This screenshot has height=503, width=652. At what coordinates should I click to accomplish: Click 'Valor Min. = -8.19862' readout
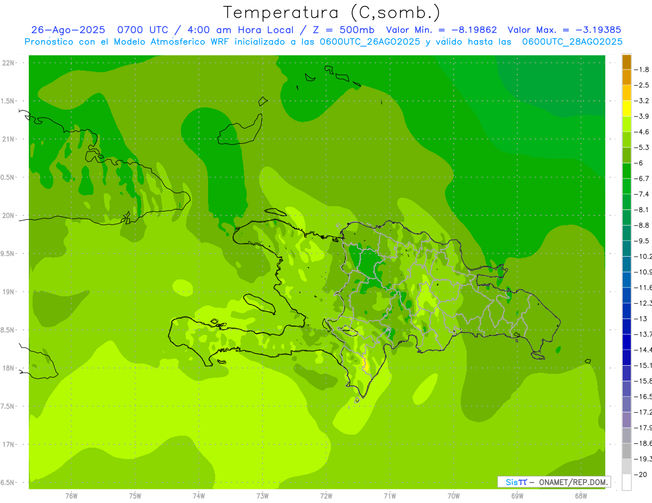pyautogui.click(x=441, y=30)
